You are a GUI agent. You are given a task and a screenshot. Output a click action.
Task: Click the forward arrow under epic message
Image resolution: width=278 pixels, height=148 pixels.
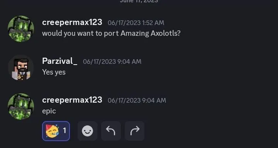click(x=135, y=131)
